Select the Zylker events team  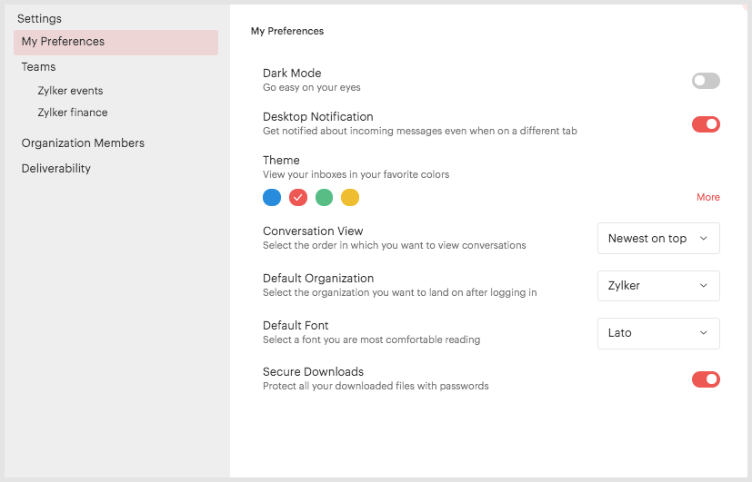(71, 91)
